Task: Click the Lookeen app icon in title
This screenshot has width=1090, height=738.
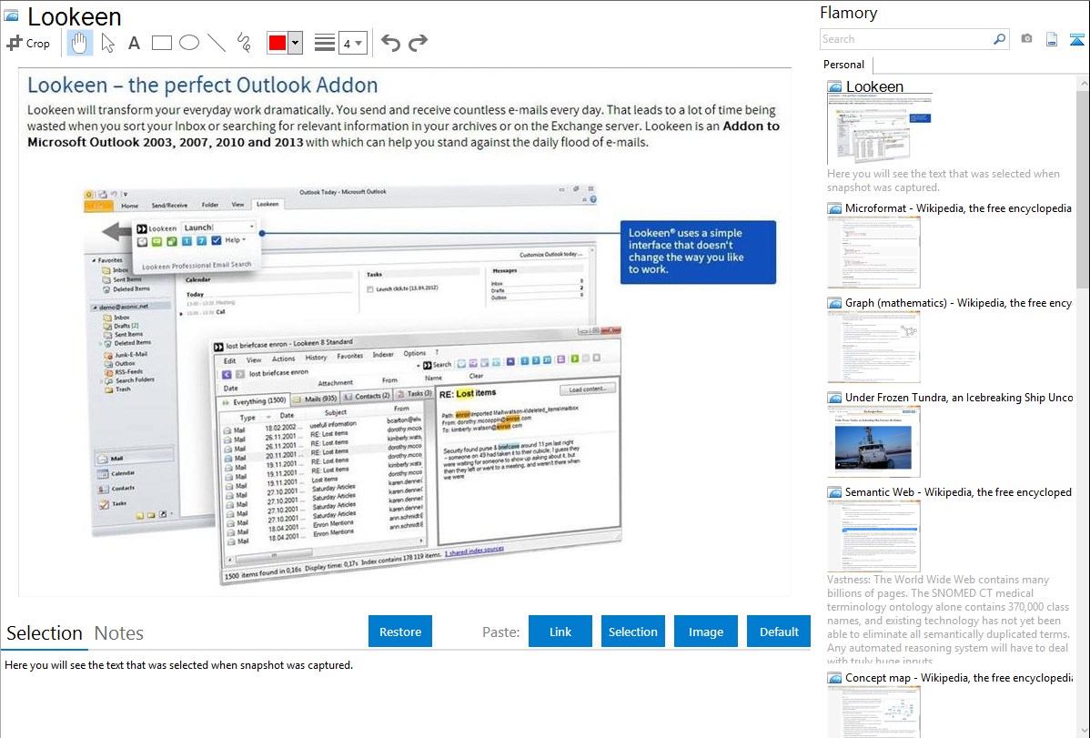Action: (11, 15)
